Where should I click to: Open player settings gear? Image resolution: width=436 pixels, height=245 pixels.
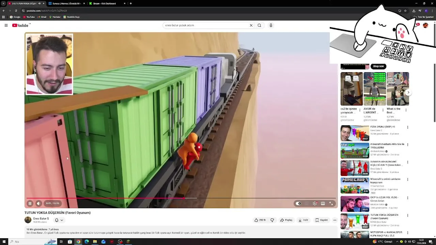315,203
